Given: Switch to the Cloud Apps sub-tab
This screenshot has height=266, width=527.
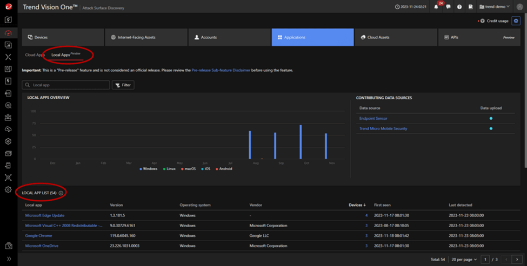Looking at the screenshot, I should pyautogui.click(x=35, y=54).
